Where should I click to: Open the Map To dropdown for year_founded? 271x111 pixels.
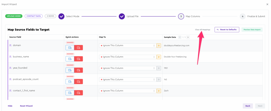[128, 68]
